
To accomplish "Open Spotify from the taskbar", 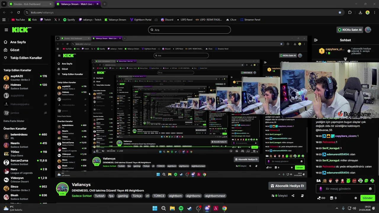I will pos(181,208).
